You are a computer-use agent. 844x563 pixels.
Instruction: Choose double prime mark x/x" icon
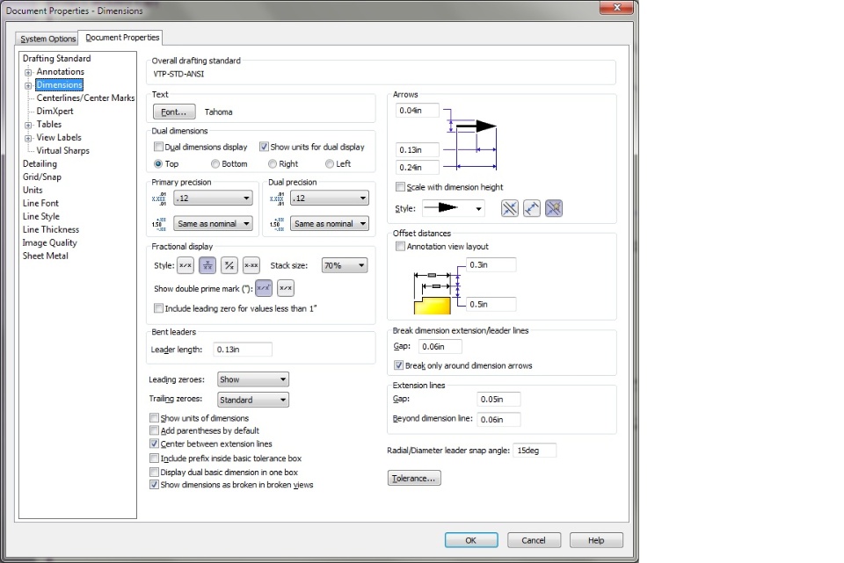[x=264, y=288]
